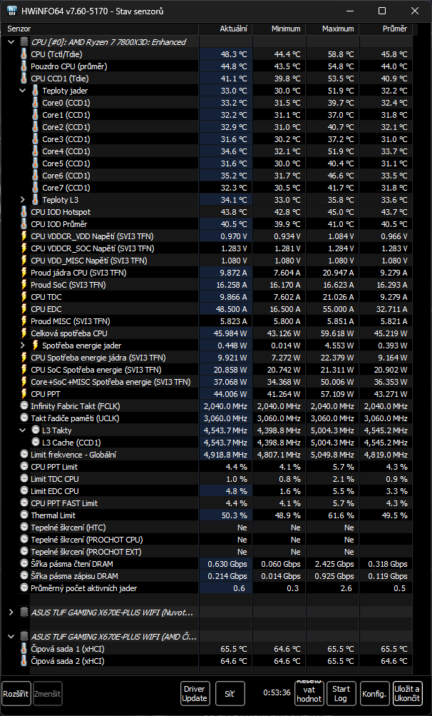
Task: Click thermometer icon of Čipová sada 1 (xHCI)
Action: (x=24, y=649)
